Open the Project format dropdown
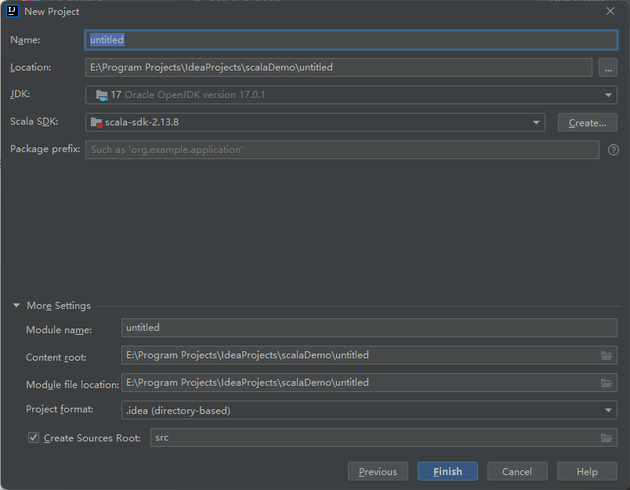The height and width of the screenshot is (490, 630). click(608, 410)
